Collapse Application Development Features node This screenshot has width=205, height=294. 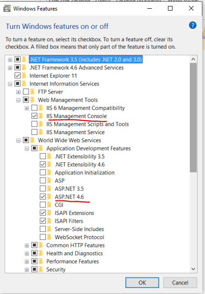tap(27, 149)
